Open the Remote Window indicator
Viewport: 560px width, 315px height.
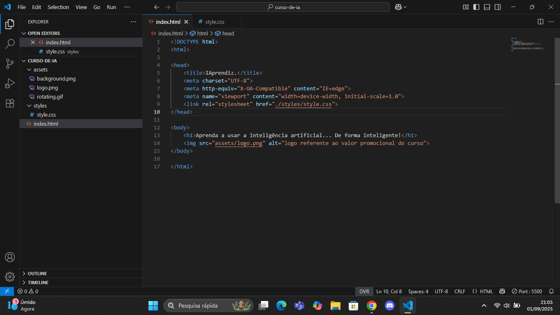7,291
